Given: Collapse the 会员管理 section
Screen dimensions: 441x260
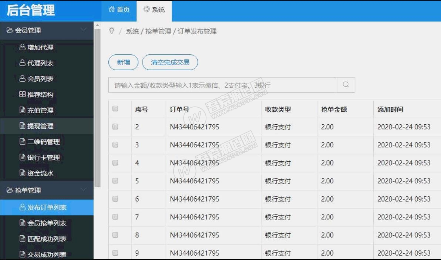Looking at the screenshot, I should [x=47, y=31].
